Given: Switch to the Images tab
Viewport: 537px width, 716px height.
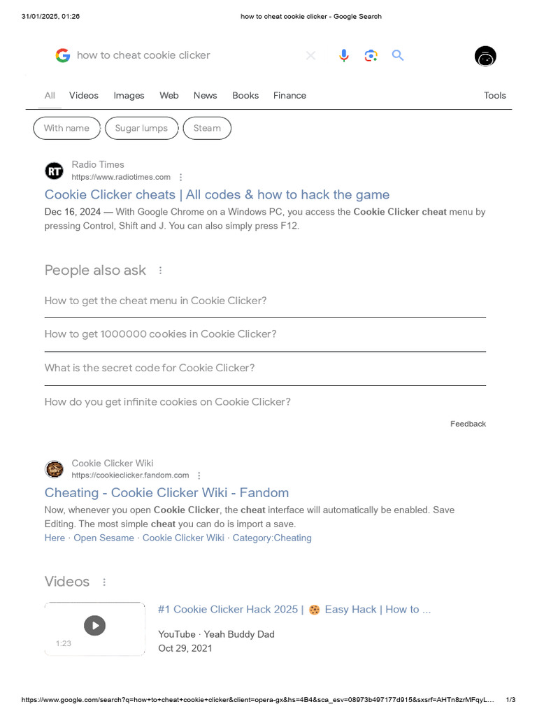Looking at the screenshot, I should 129,96.
